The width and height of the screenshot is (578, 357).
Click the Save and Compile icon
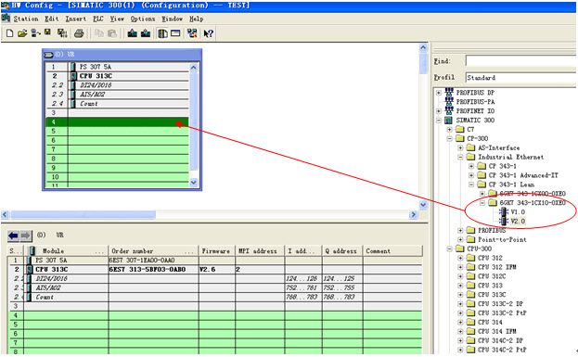tap(62, 33)
